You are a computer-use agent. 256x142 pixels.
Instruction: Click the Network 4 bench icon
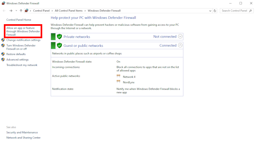click(118, 76)
